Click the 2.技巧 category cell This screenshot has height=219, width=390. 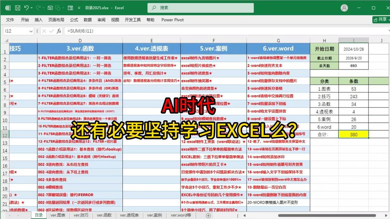pyautogui.click(x=324, y=97)
